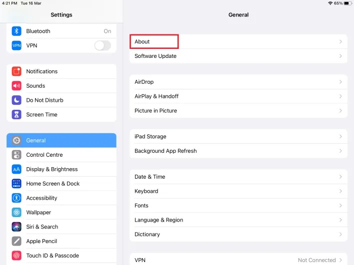Select the Wallpaper flower icon

click(x=16, y=213)
